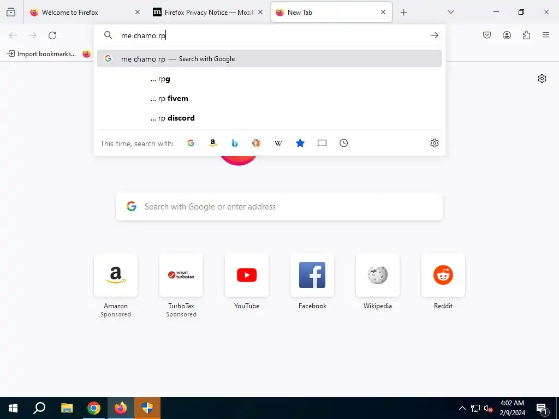This screenshot has height=419, width=559.
Task: Choose the 'rp fivem' suggestion
Action: click(x=270, y=99)
